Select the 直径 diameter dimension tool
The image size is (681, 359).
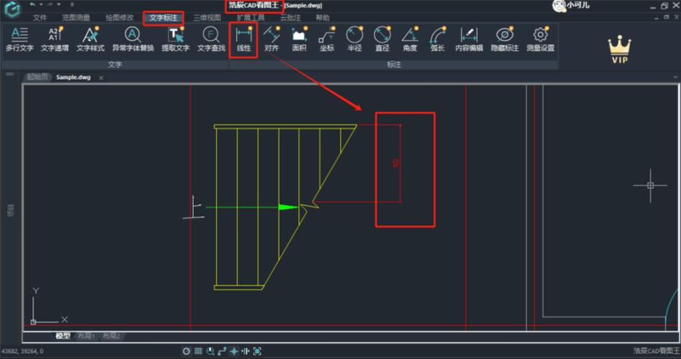point(382,40)
